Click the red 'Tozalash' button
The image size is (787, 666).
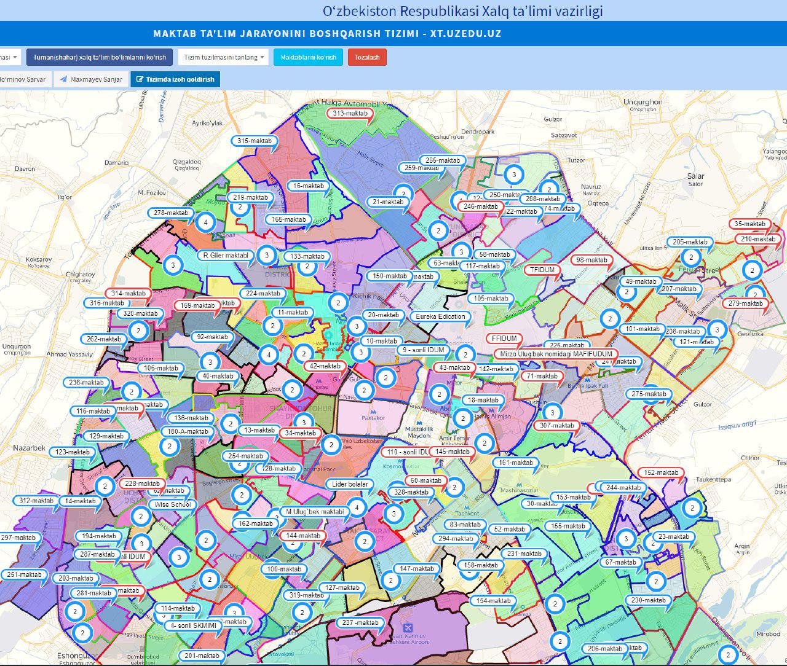click(x=367, y=57)
